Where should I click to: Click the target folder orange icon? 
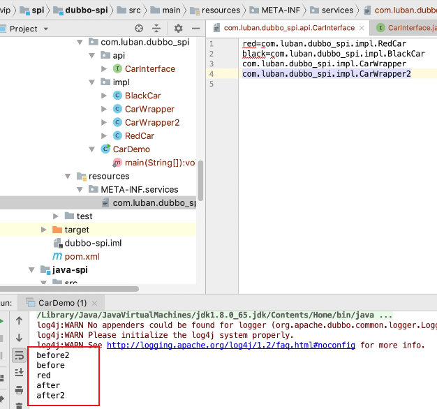pyautogui.click(x=57, y=230)
